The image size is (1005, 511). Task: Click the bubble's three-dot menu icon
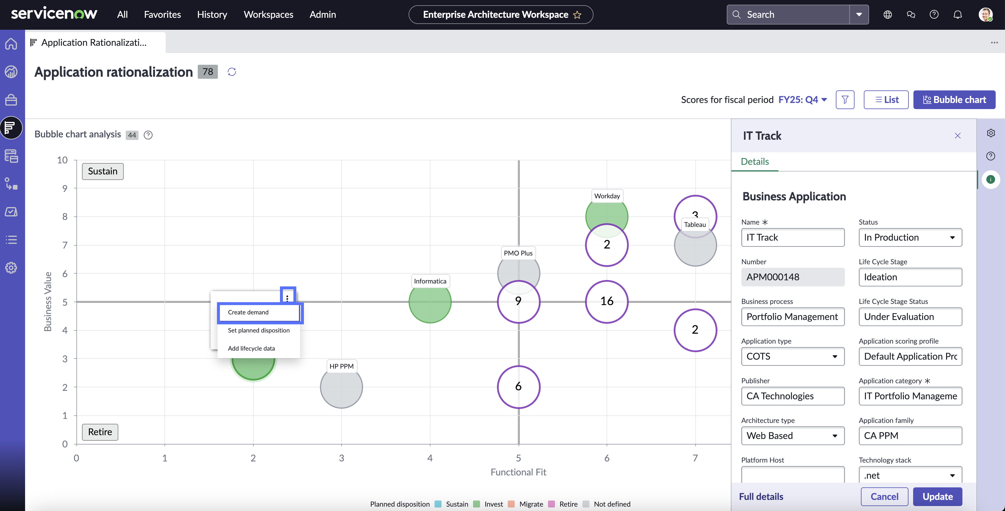(288, 298)
